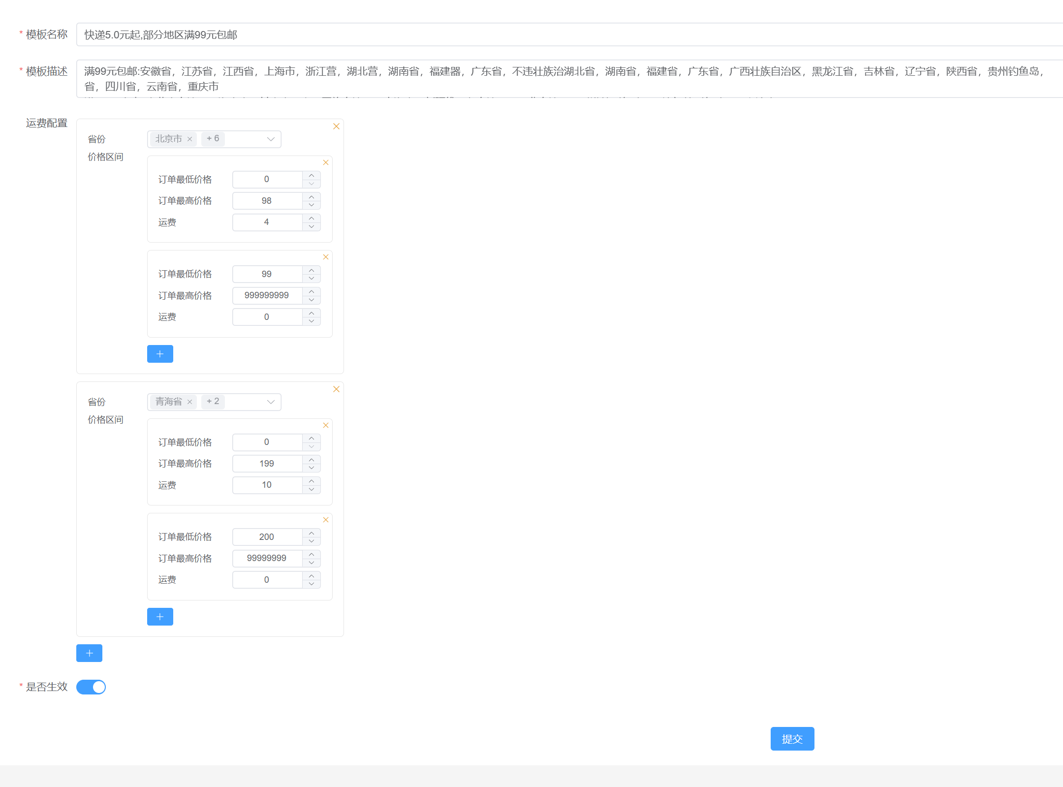Remove the 0–98 price range block
Viewport: 1063px width, 787px height.
325,162
